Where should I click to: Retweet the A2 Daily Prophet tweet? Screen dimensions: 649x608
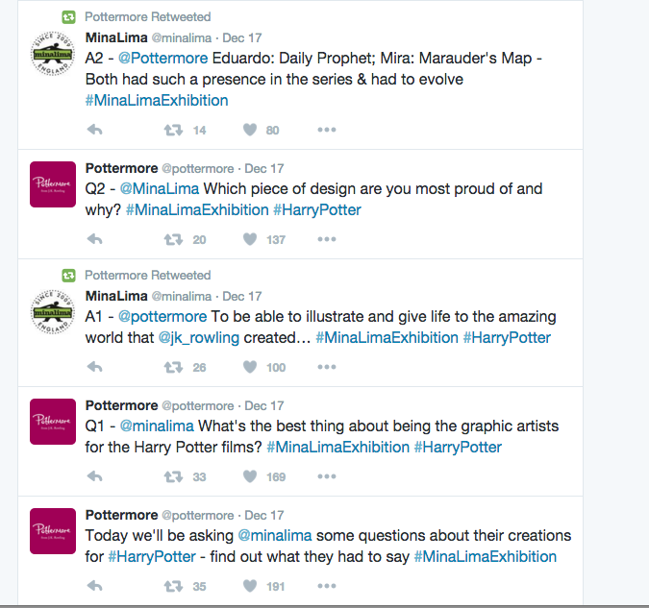[x=173, y=131]
